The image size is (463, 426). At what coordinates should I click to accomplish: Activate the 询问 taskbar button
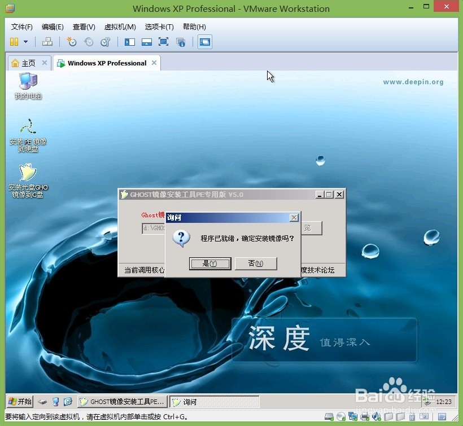click(215, 402)
